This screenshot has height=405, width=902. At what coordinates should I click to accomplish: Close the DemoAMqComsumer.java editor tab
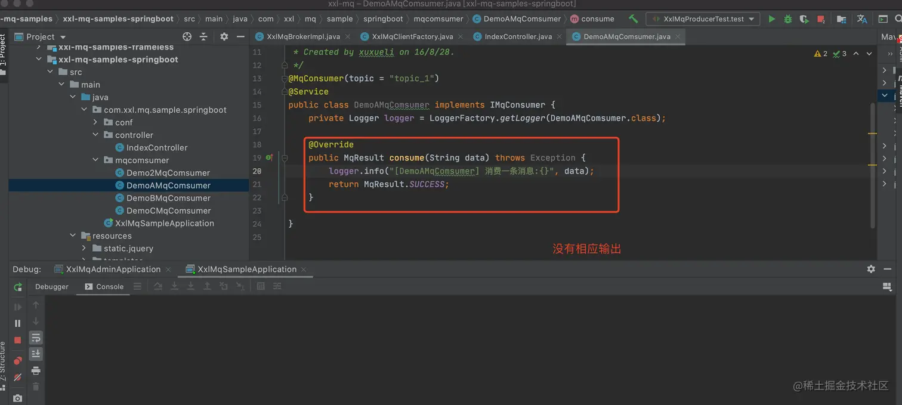click(x=677, y=36)
